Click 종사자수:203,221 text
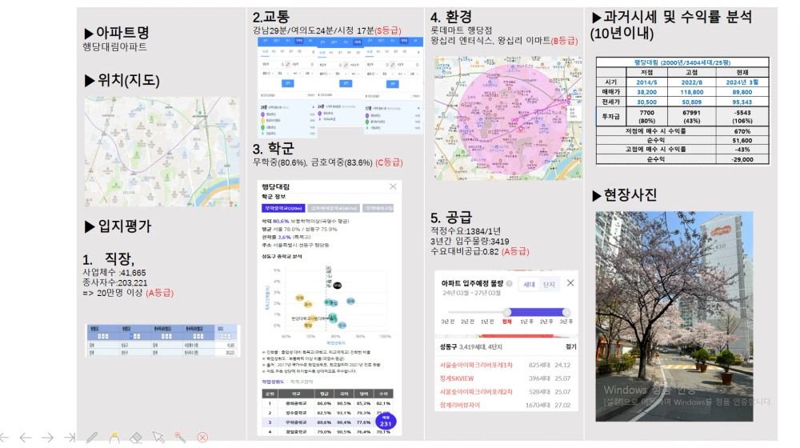The height and width of the screenshot is (448, 800). [x=114, y=282]
